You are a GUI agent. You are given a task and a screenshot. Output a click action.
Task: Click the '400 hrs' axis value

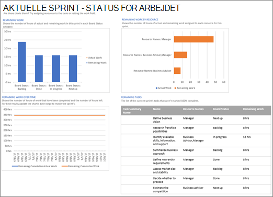point(8,110)
